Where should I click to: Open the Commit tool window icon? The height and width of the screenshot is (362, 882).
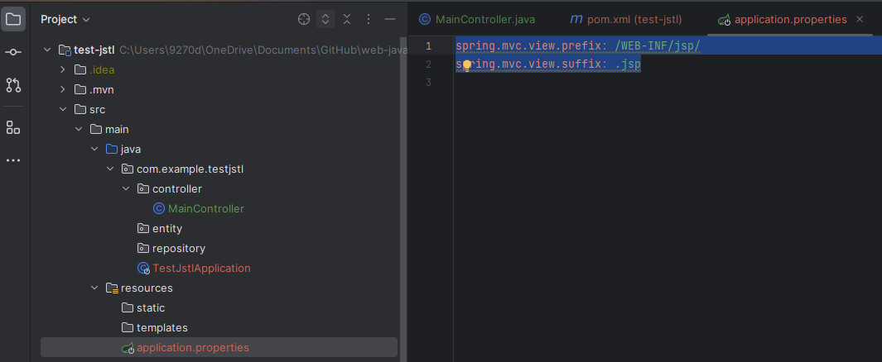(x=13, y=52)
